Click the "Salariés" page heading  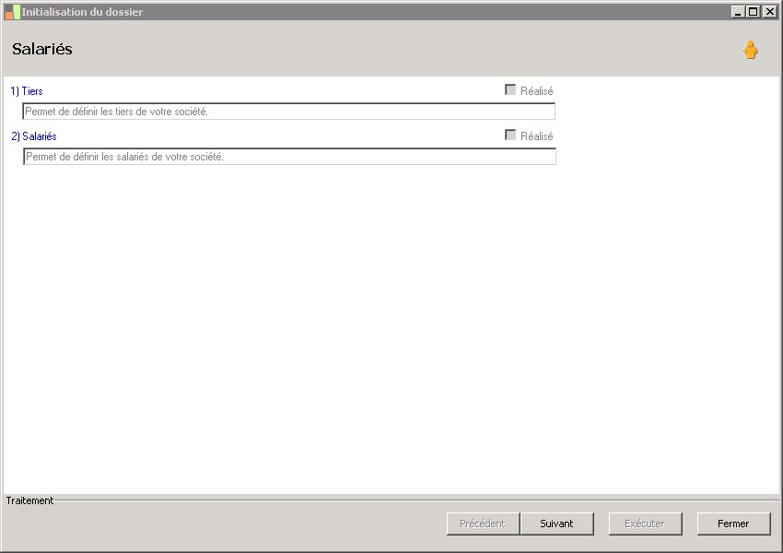click(x=42, y=49)
